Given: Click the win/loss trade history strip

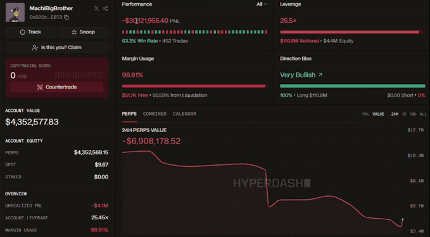Looking at the screenshot, I should (194, 32).
